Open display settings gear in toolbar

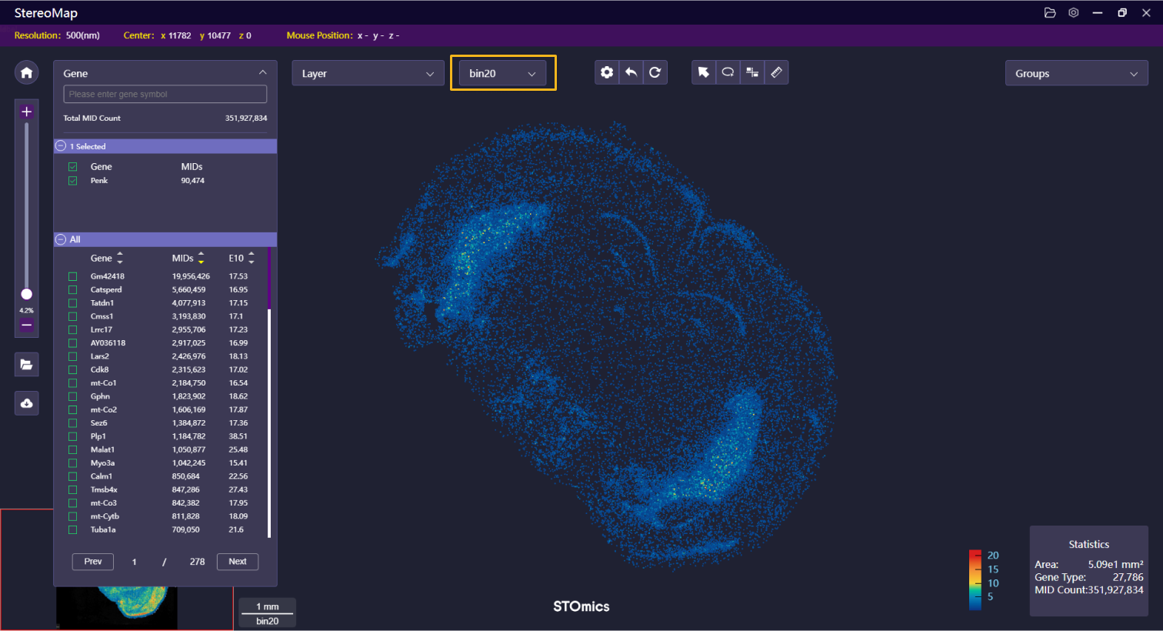pyautogui.click(x=607, y=72)
